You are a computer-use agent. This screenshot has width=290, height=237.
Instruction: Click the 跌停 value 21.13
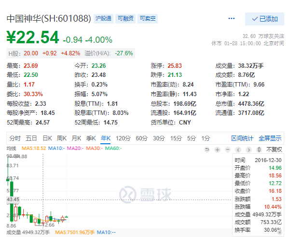click(175, 75)
